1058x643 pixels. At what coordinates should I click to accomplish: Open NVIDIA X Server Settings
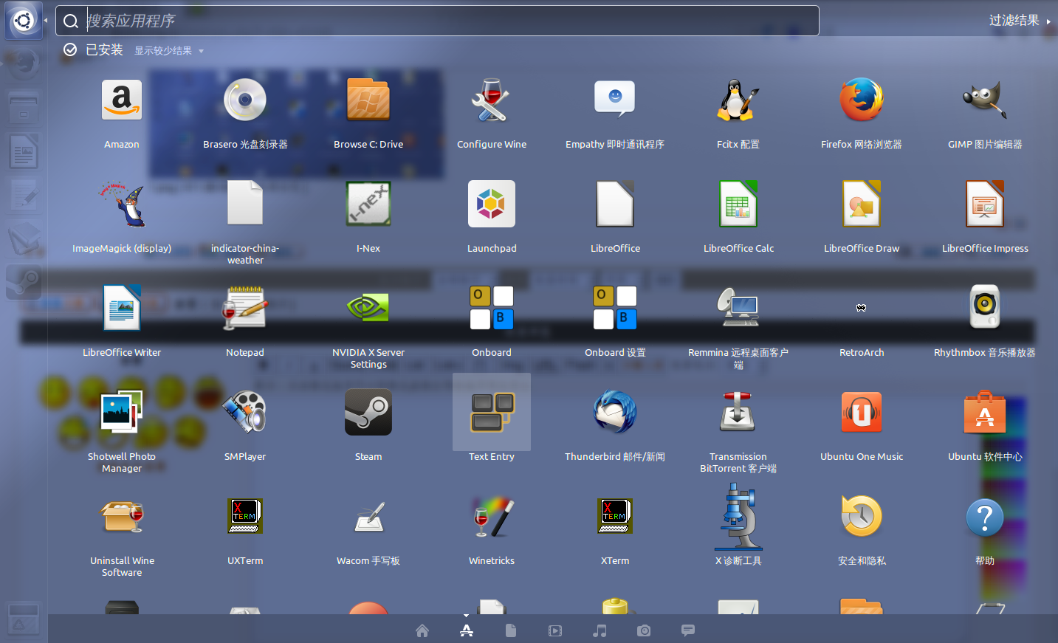coord(368,309)
